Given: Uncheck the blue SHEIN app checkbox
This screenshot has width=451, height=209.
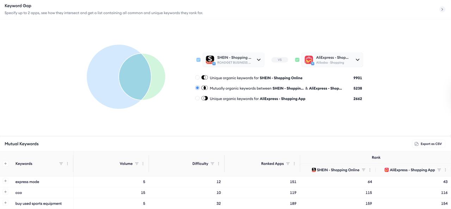Looking at the screenshot, I should coord(198,60).
